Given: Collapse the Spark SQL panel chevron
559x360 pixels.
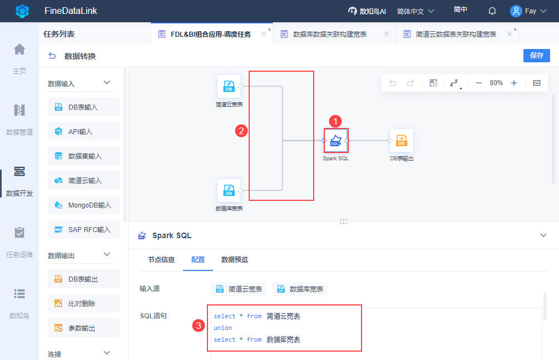Looking at the screenshot, I should [543, 235].
